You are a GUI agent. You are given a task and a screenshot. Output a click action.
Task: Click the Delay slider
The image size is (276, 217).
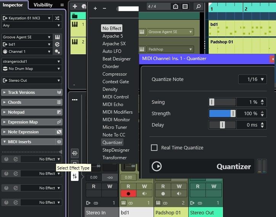click(x=222, y=125)
